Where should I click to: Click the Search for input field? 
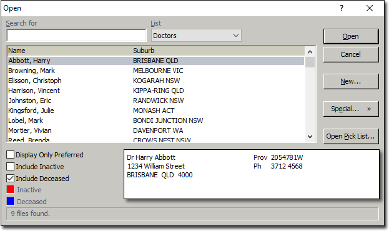click(76, 36)
